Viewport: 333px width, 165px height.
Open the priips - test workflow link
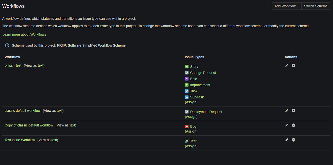coord(13,66)
